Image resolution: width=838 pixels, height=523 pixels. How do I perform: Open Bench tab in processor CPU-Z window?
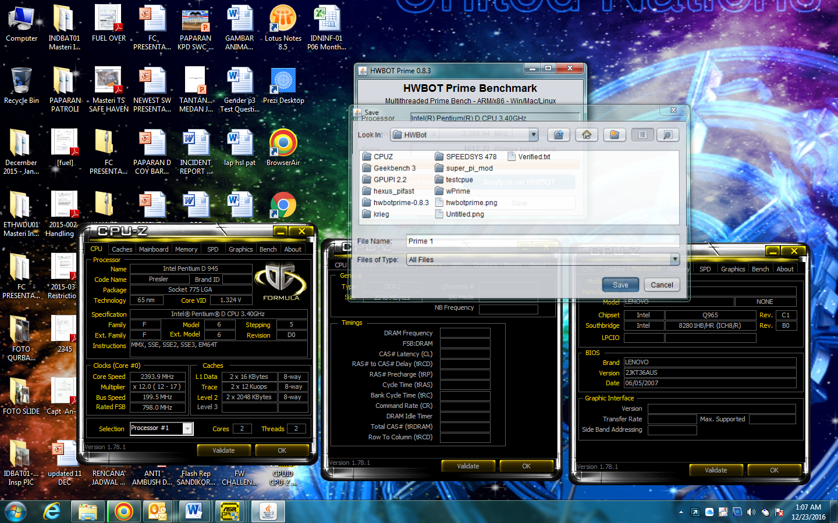pyautogui.click(x=268, y=249)
